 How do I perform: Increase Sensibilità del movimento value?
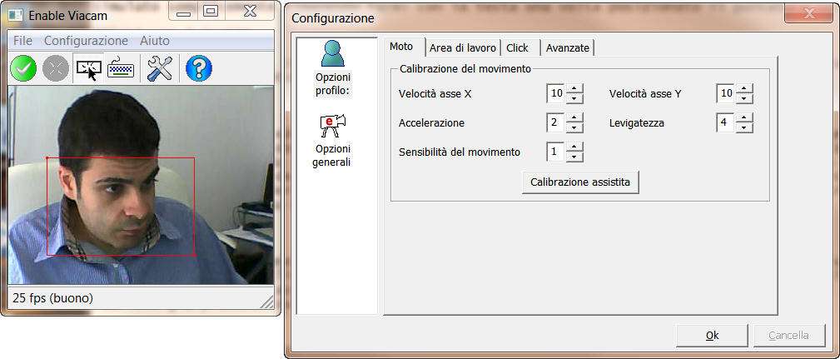[574, 147]
